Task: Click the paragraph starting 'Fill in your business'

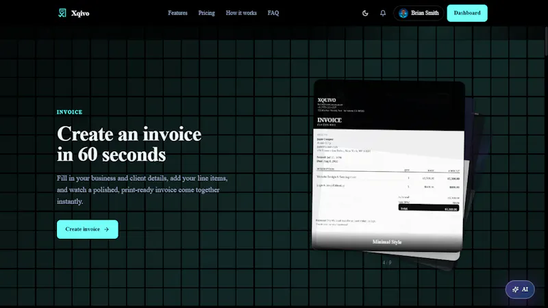Action: 142,190
